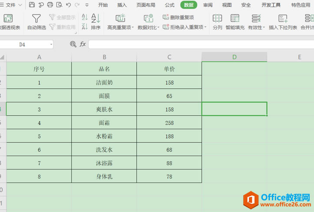Sort descending with the Z-A small icon

click(x=85, y=26)
